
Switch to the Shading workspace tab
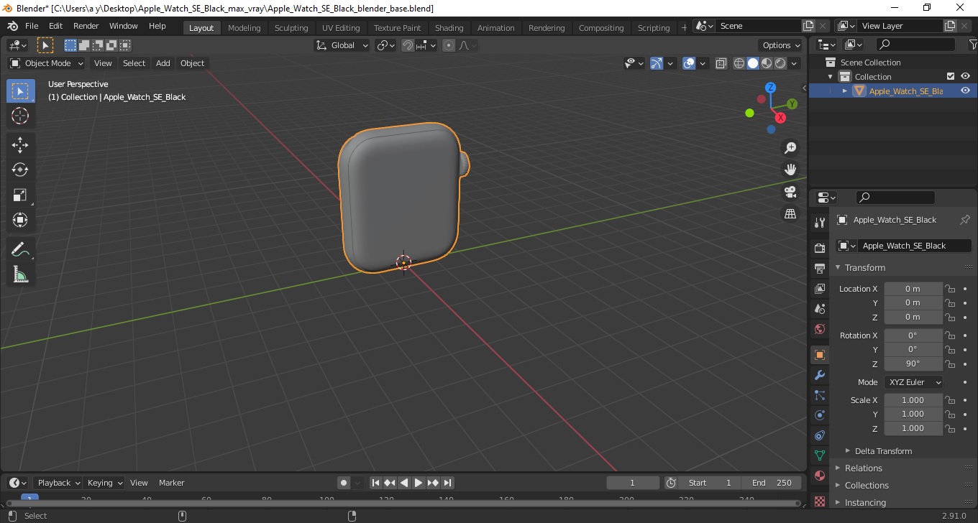coord(449,28)
